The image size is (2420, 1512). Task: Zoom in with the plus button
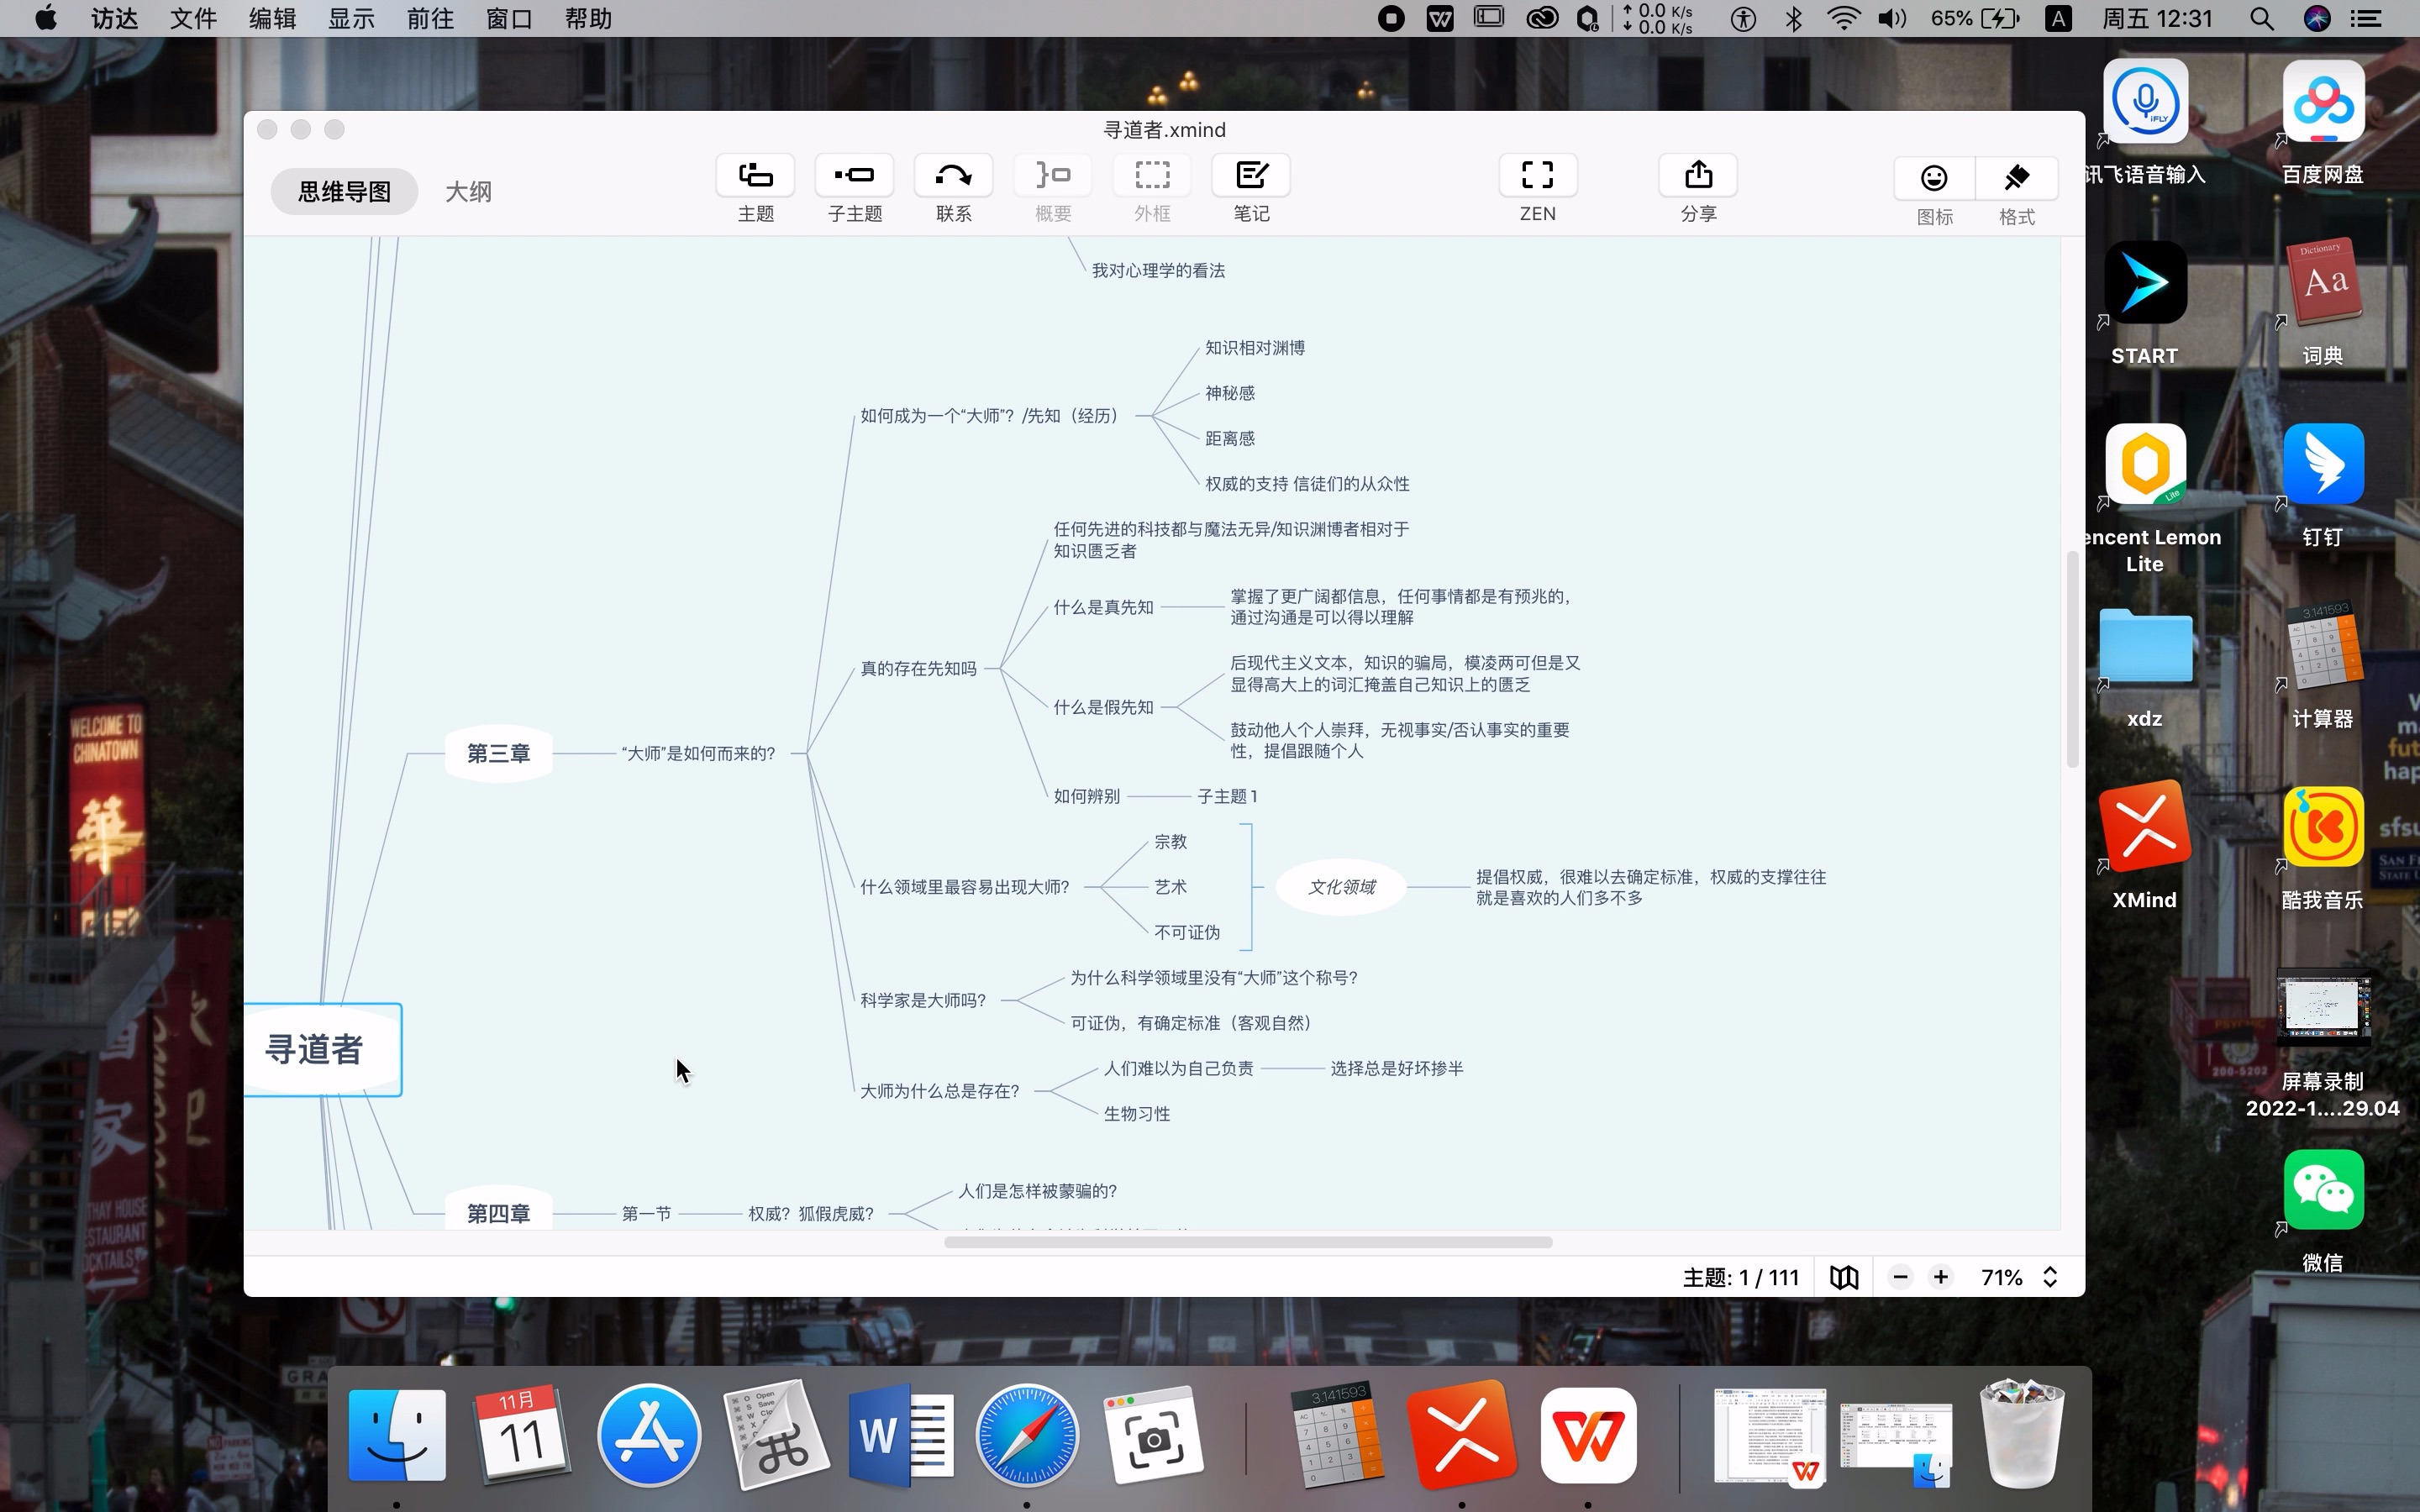[1940, 1277]
